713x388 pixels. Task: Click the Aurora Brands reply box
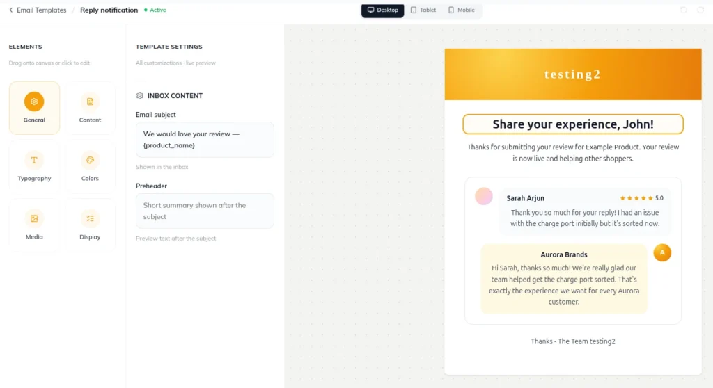(564, 279)
